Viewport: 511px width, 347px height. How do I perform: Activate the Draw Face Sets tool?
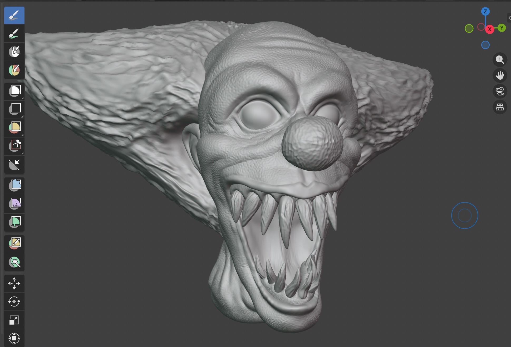[14, 70]
